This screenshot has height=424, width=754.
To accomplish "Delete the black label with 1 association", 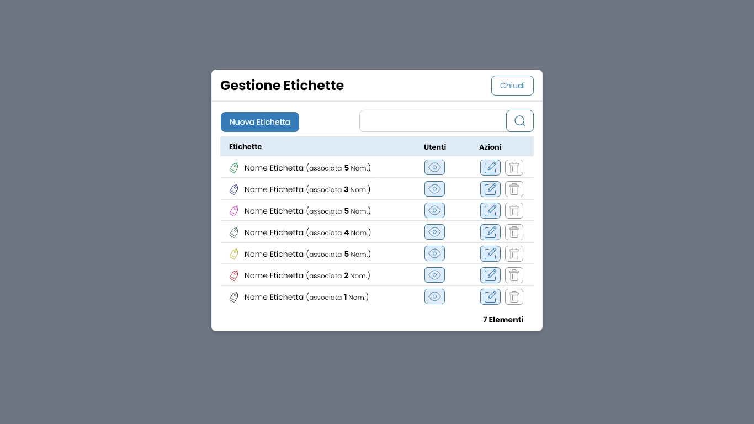I will (x=514, y=296).
